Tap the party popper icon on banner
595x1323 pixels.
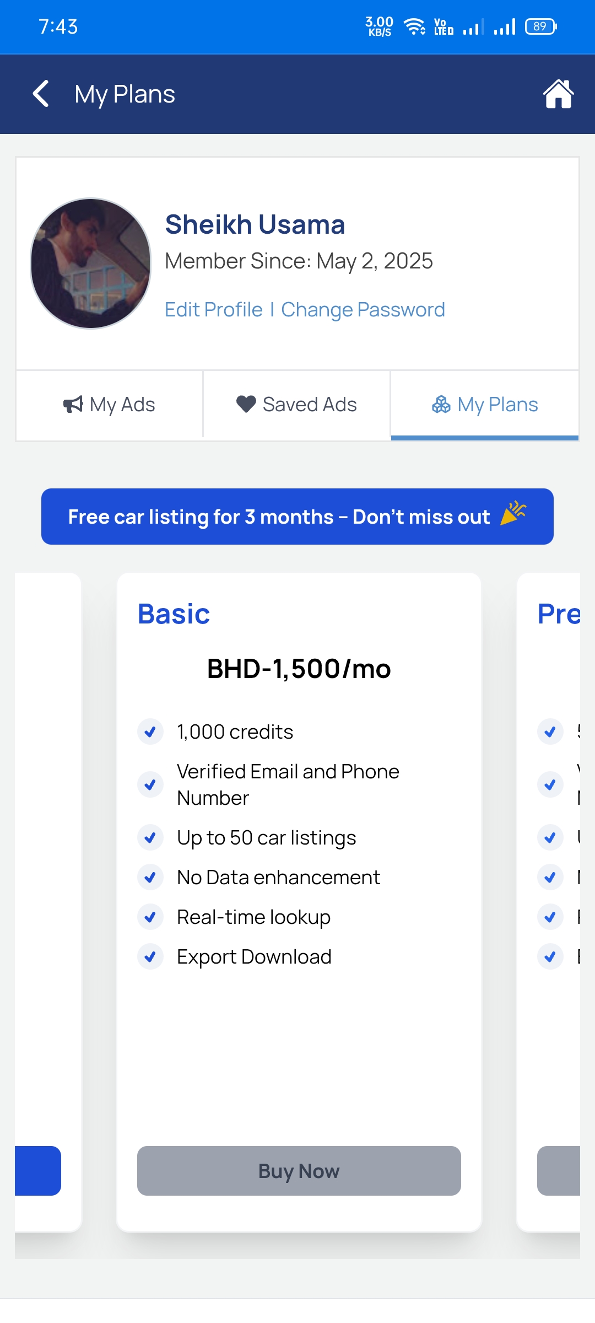(513, 514)
